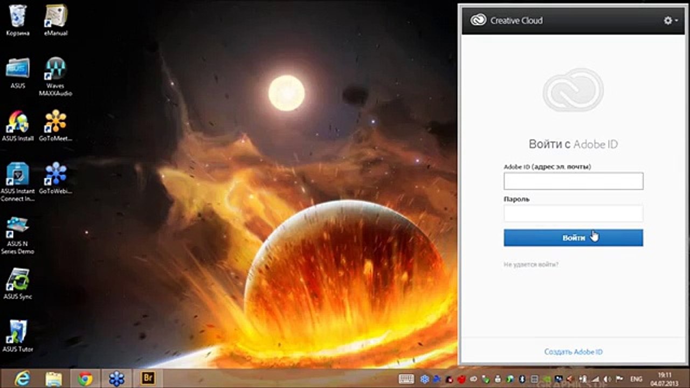Open the Action Center flag icon
690x388 pixels.
[x=619, y=379]
